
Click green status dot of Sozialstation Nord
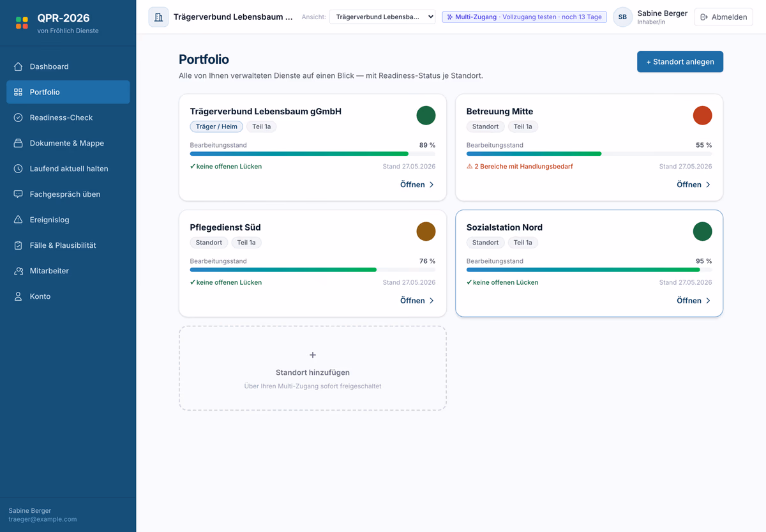click(x=702, y=232)
